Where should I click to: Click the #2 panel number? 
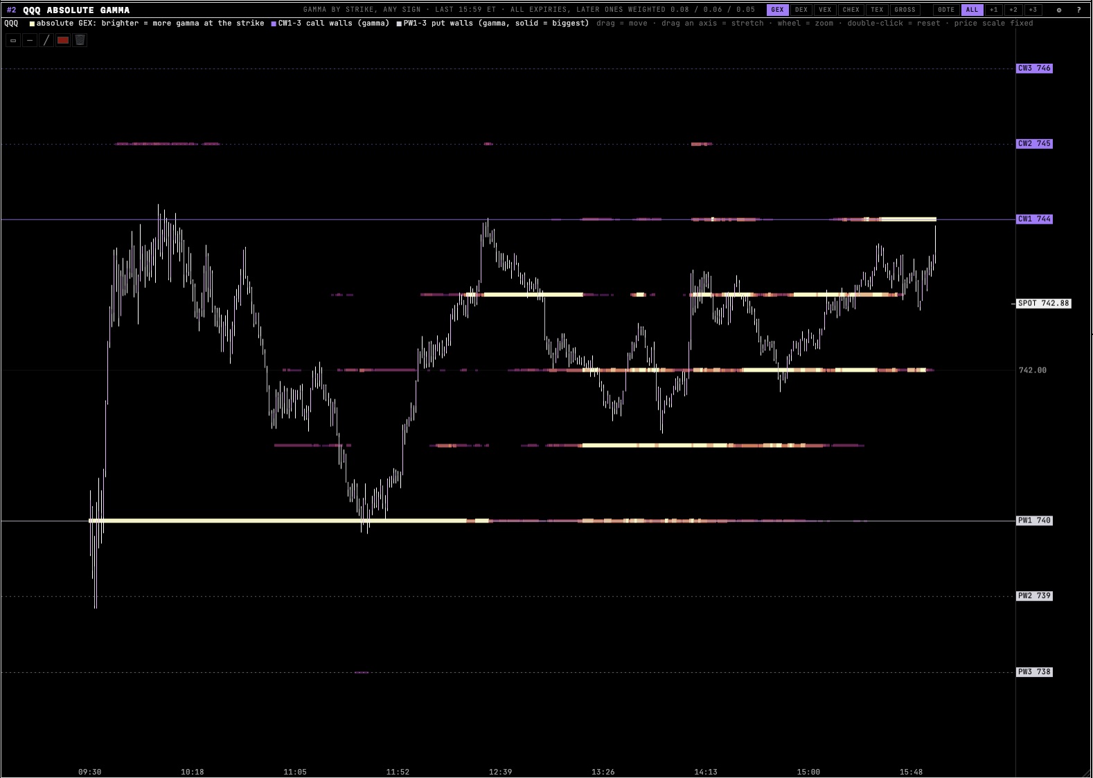(x=11, y=10)
